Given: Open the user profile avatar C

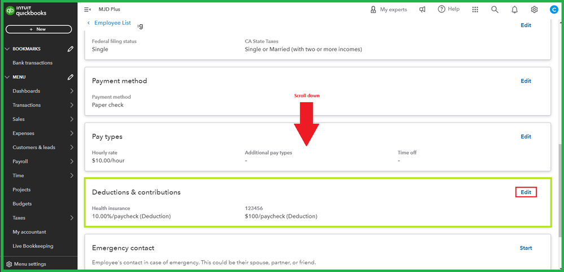Looking at the screenshot, I should click(x=554, y=10).
